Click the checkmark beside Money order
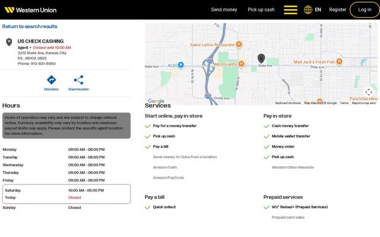The width and height of the screenshot is (380, 237). 267,147
